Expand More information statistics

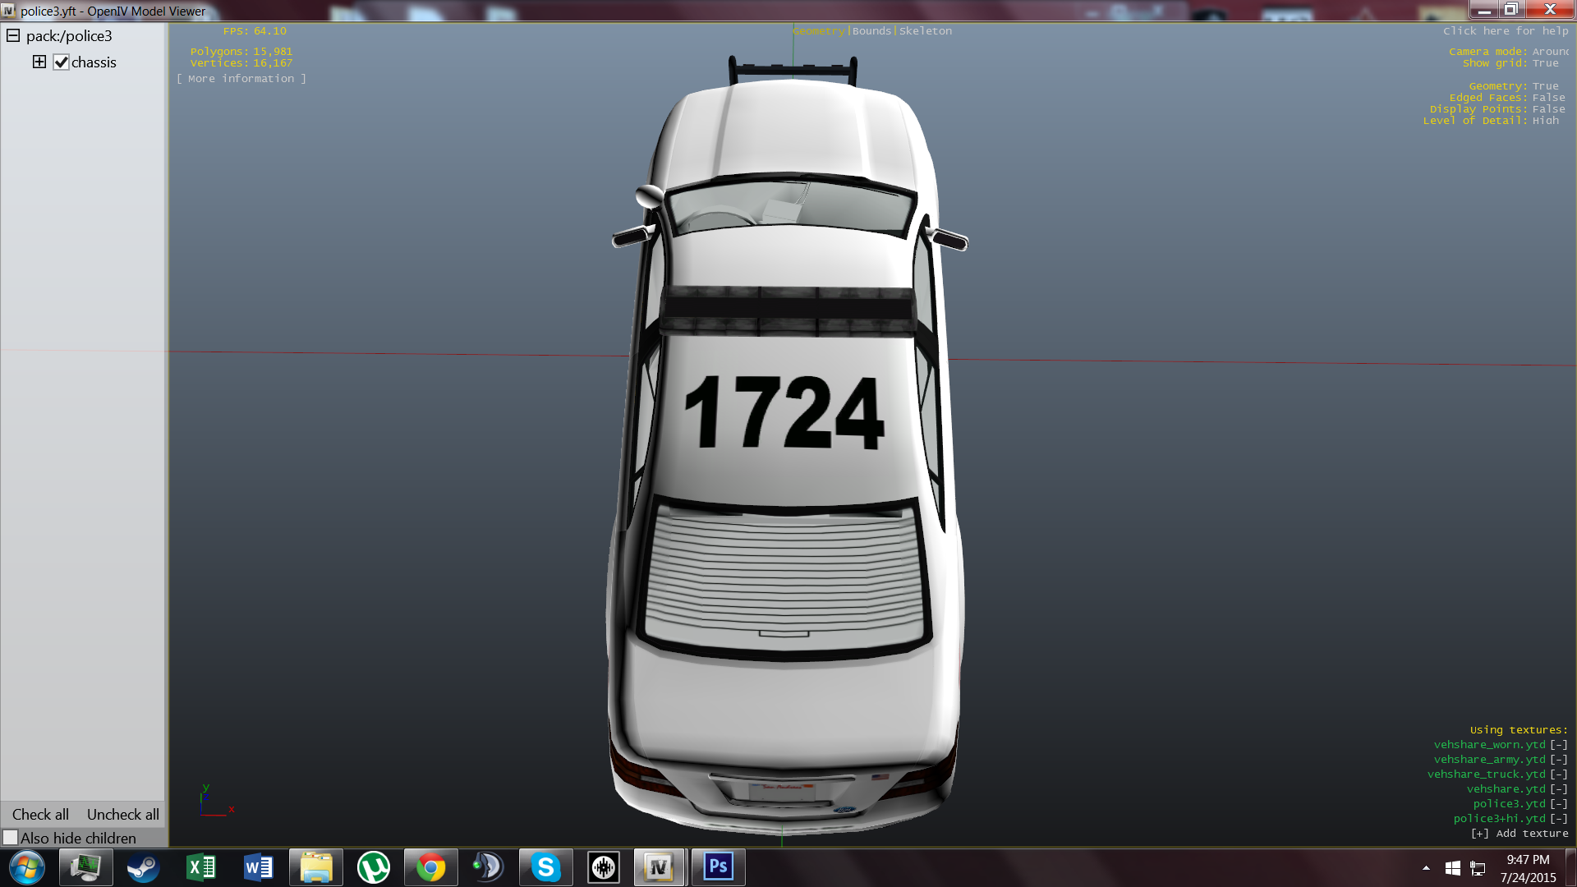[x=241, y=79]
